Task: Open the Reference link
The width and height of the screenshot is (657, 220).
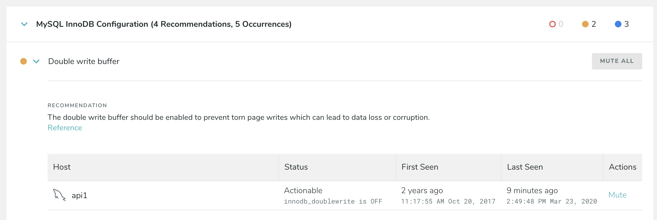Action: [x=65, y=128]
